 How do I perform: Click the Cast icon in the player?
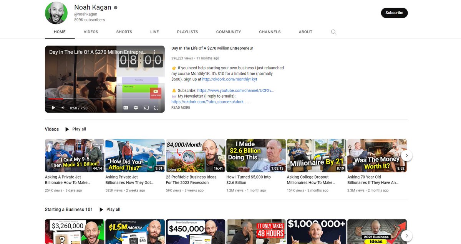coord(146,108)
